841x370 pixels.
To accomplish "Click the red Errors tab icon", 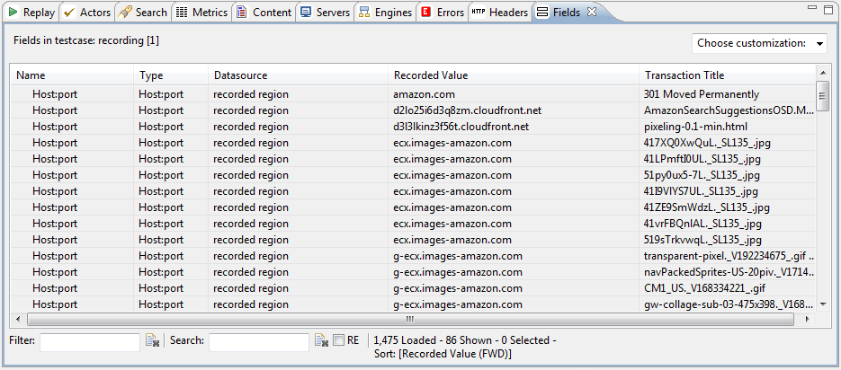I will coord(426,13).
